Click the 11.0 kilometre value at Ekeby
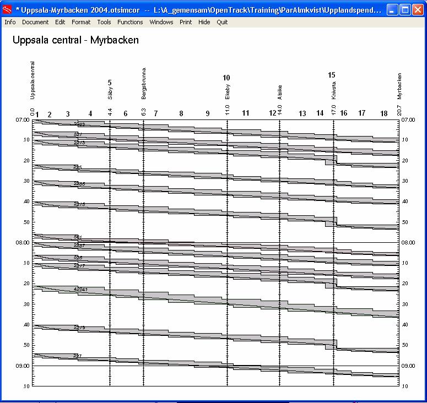The image size is (427, 403). (x=228, y=110)
